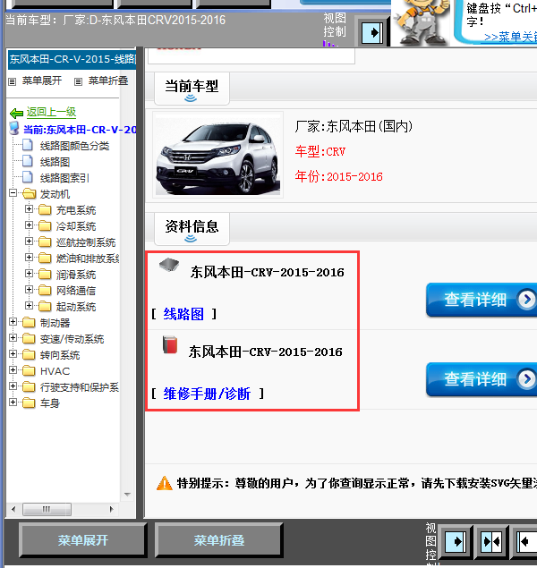Select 当前:东风本田-CR-V tree root
Viewport: 537px width, 568px height.
click(80, 130)
